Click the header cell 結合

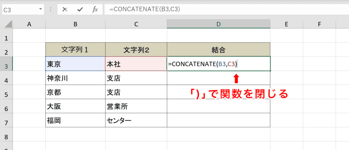(x=218, y=50)
